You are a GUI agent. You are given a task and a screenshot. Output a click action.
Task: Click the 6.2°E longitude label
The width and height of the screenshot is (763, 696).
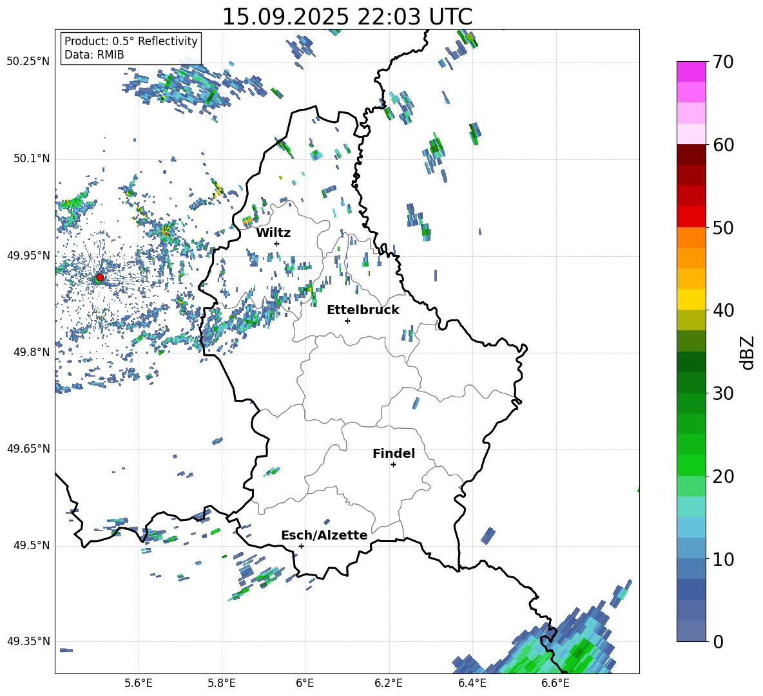(x=389, y=683)
